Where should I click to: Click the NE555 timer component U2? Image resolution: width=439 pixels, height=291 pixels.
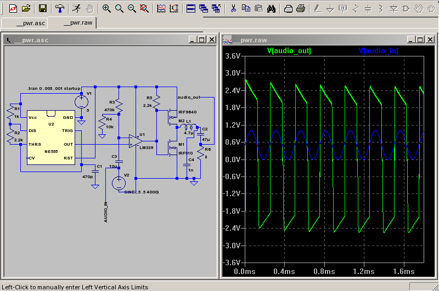coord(51,138)
